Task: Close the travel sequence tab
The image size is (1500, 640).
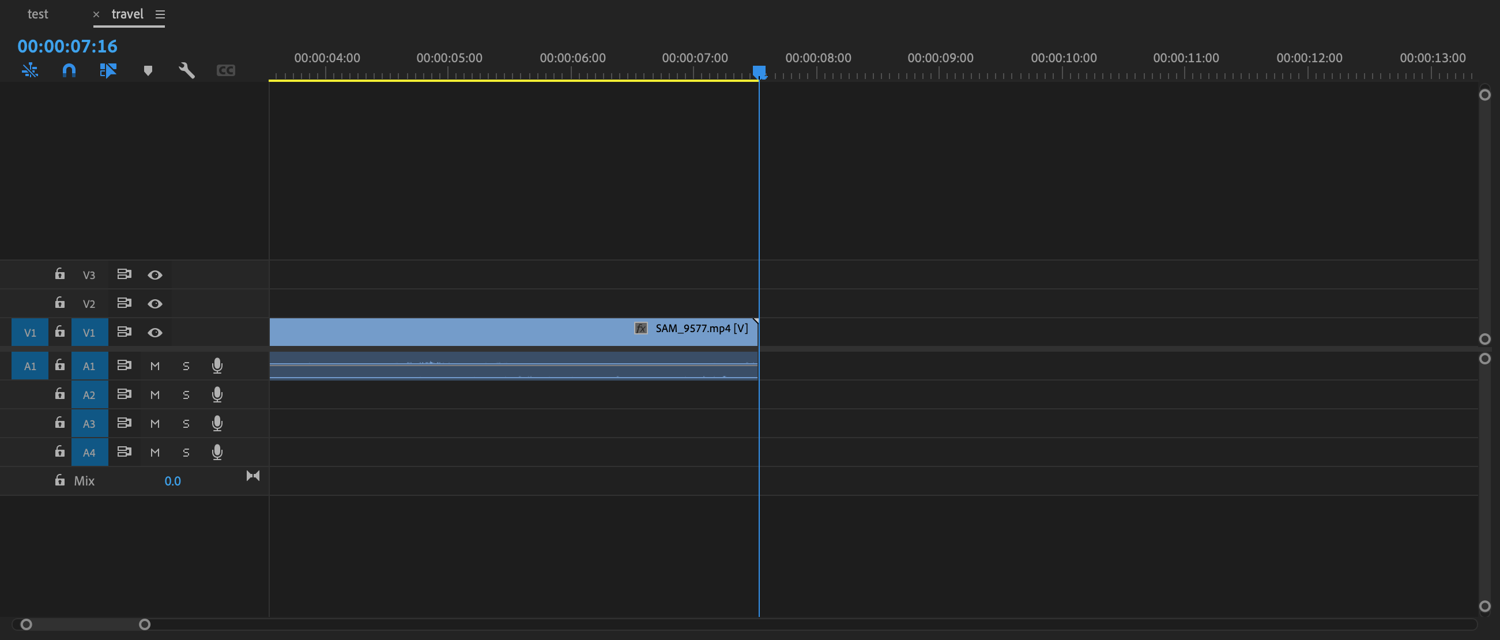Action: click(96, 14)
